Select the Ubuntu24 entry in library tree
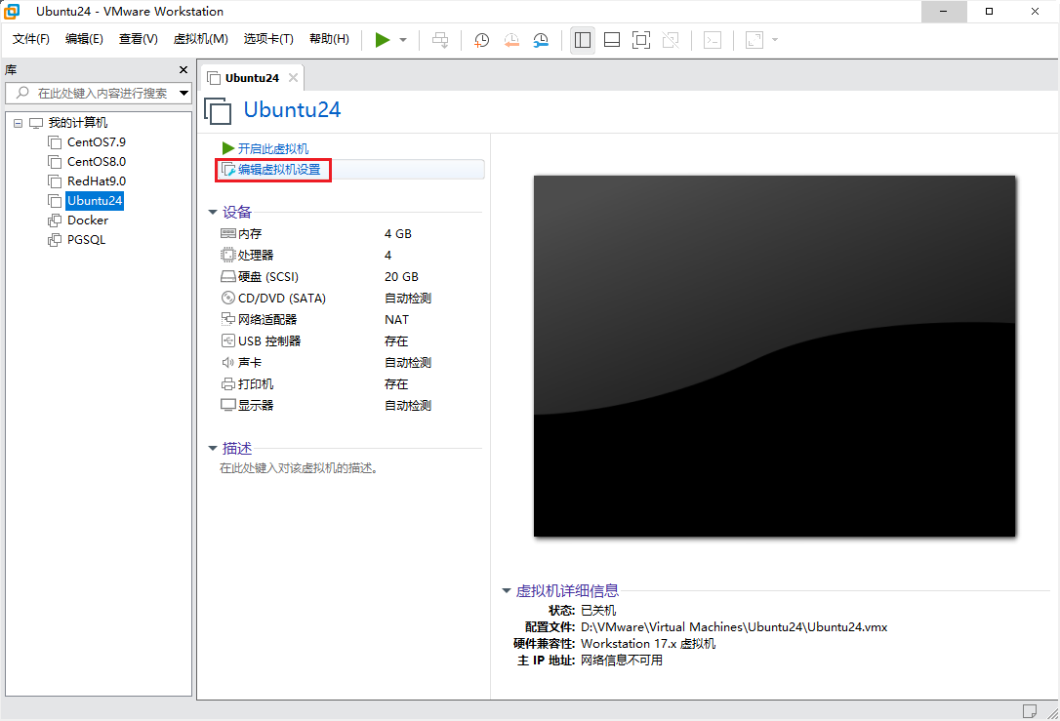The height and width of the screenshot is (721, 1060). click(95, 201)
